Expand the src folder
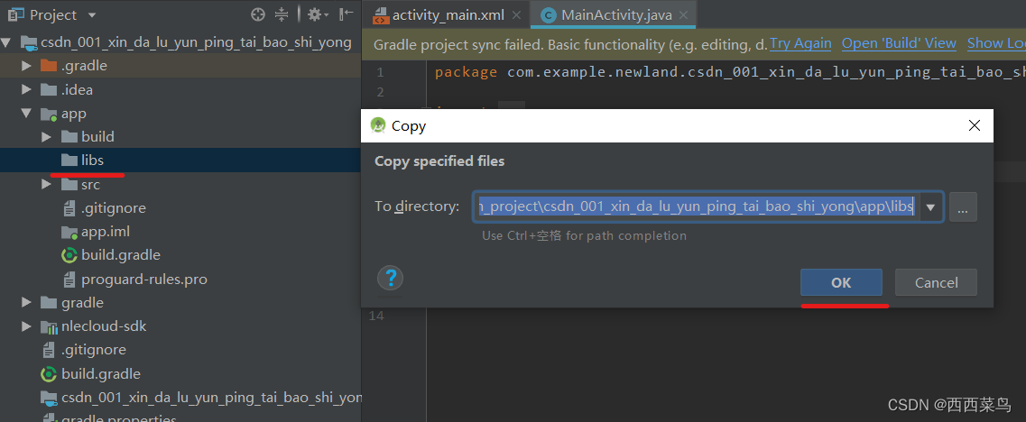The height and width of the screenshot is (422, 1026). tap(46, 185)
